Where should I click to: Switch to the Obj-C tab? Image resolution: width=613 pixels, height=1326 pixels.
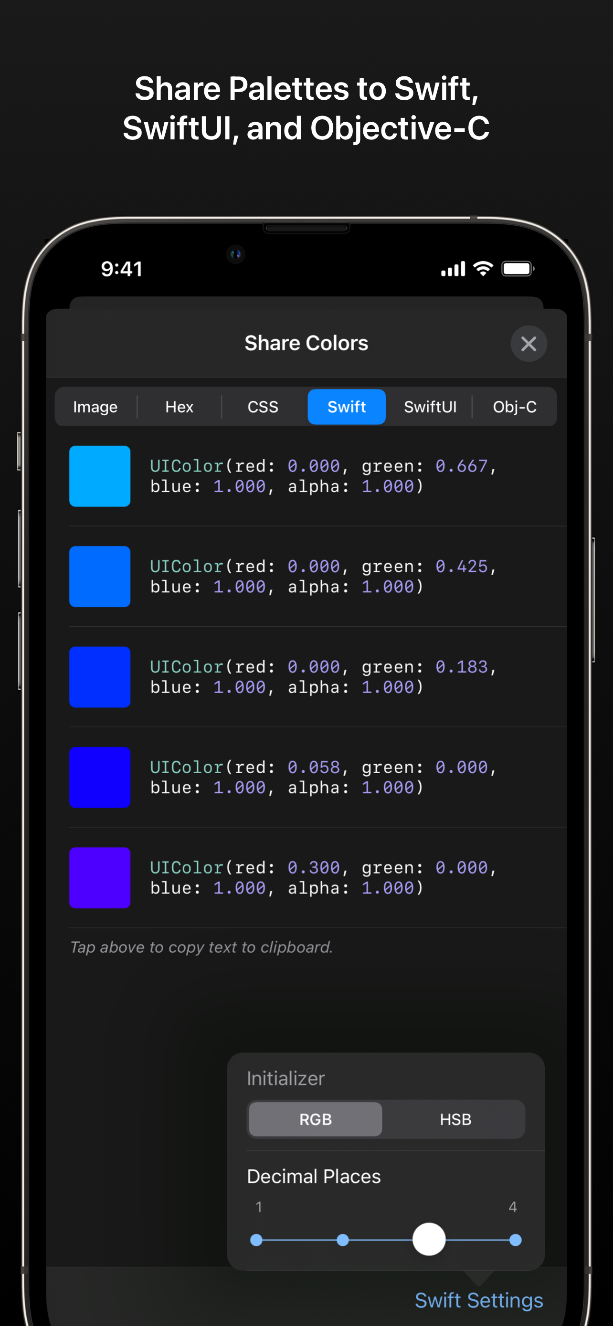(x=515, y=407)
